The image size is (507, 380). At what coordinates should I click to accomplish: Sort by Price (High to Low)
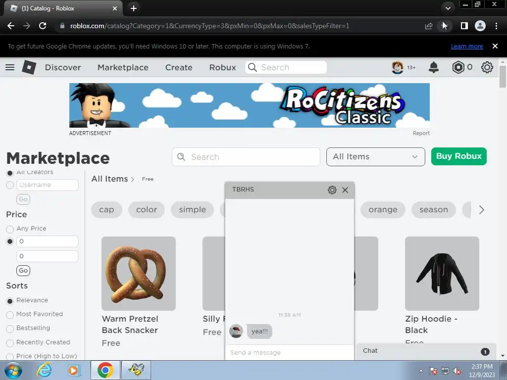point(10,356)
